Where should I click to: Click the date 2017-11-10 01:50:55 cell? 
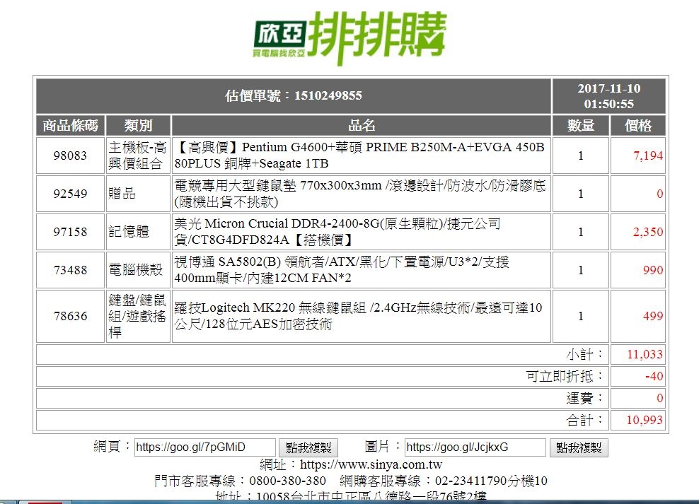pos(609,95)
